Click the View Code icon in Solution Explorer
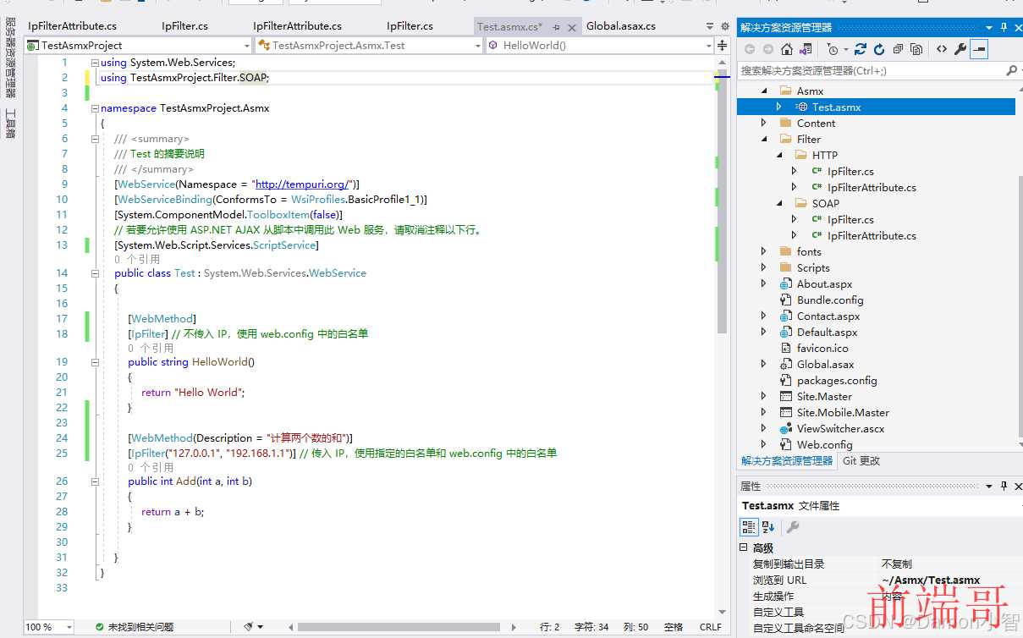Screen dimensions: 1023x638 pos(941,49)
